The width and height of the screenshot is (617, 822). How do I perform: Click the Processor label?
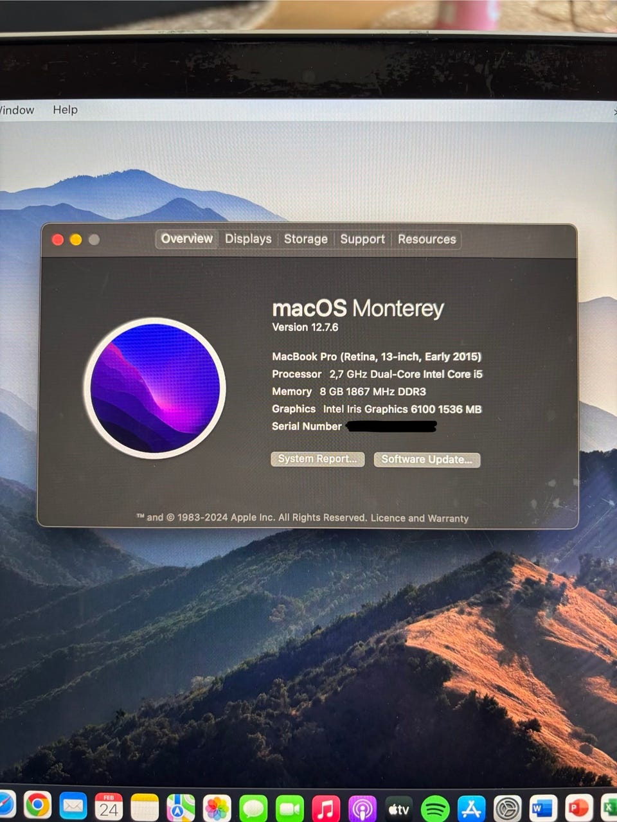click(x=296, y=374)
